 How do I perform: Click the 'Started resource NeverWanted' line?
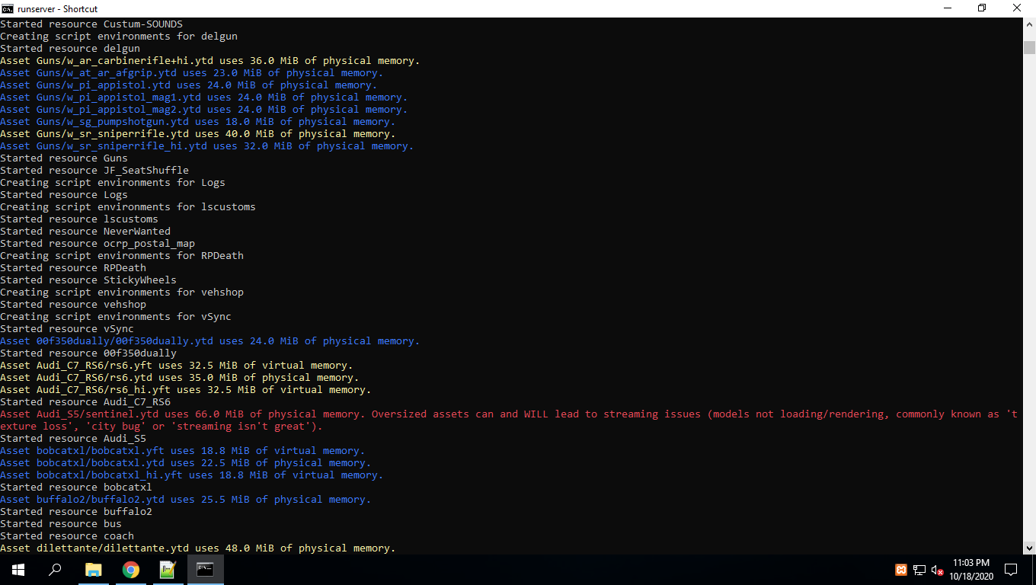click(85, 232)
